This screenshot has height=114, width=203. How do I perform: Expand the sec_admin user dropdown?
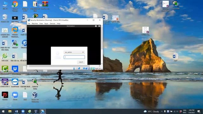(x=74, y=52)
